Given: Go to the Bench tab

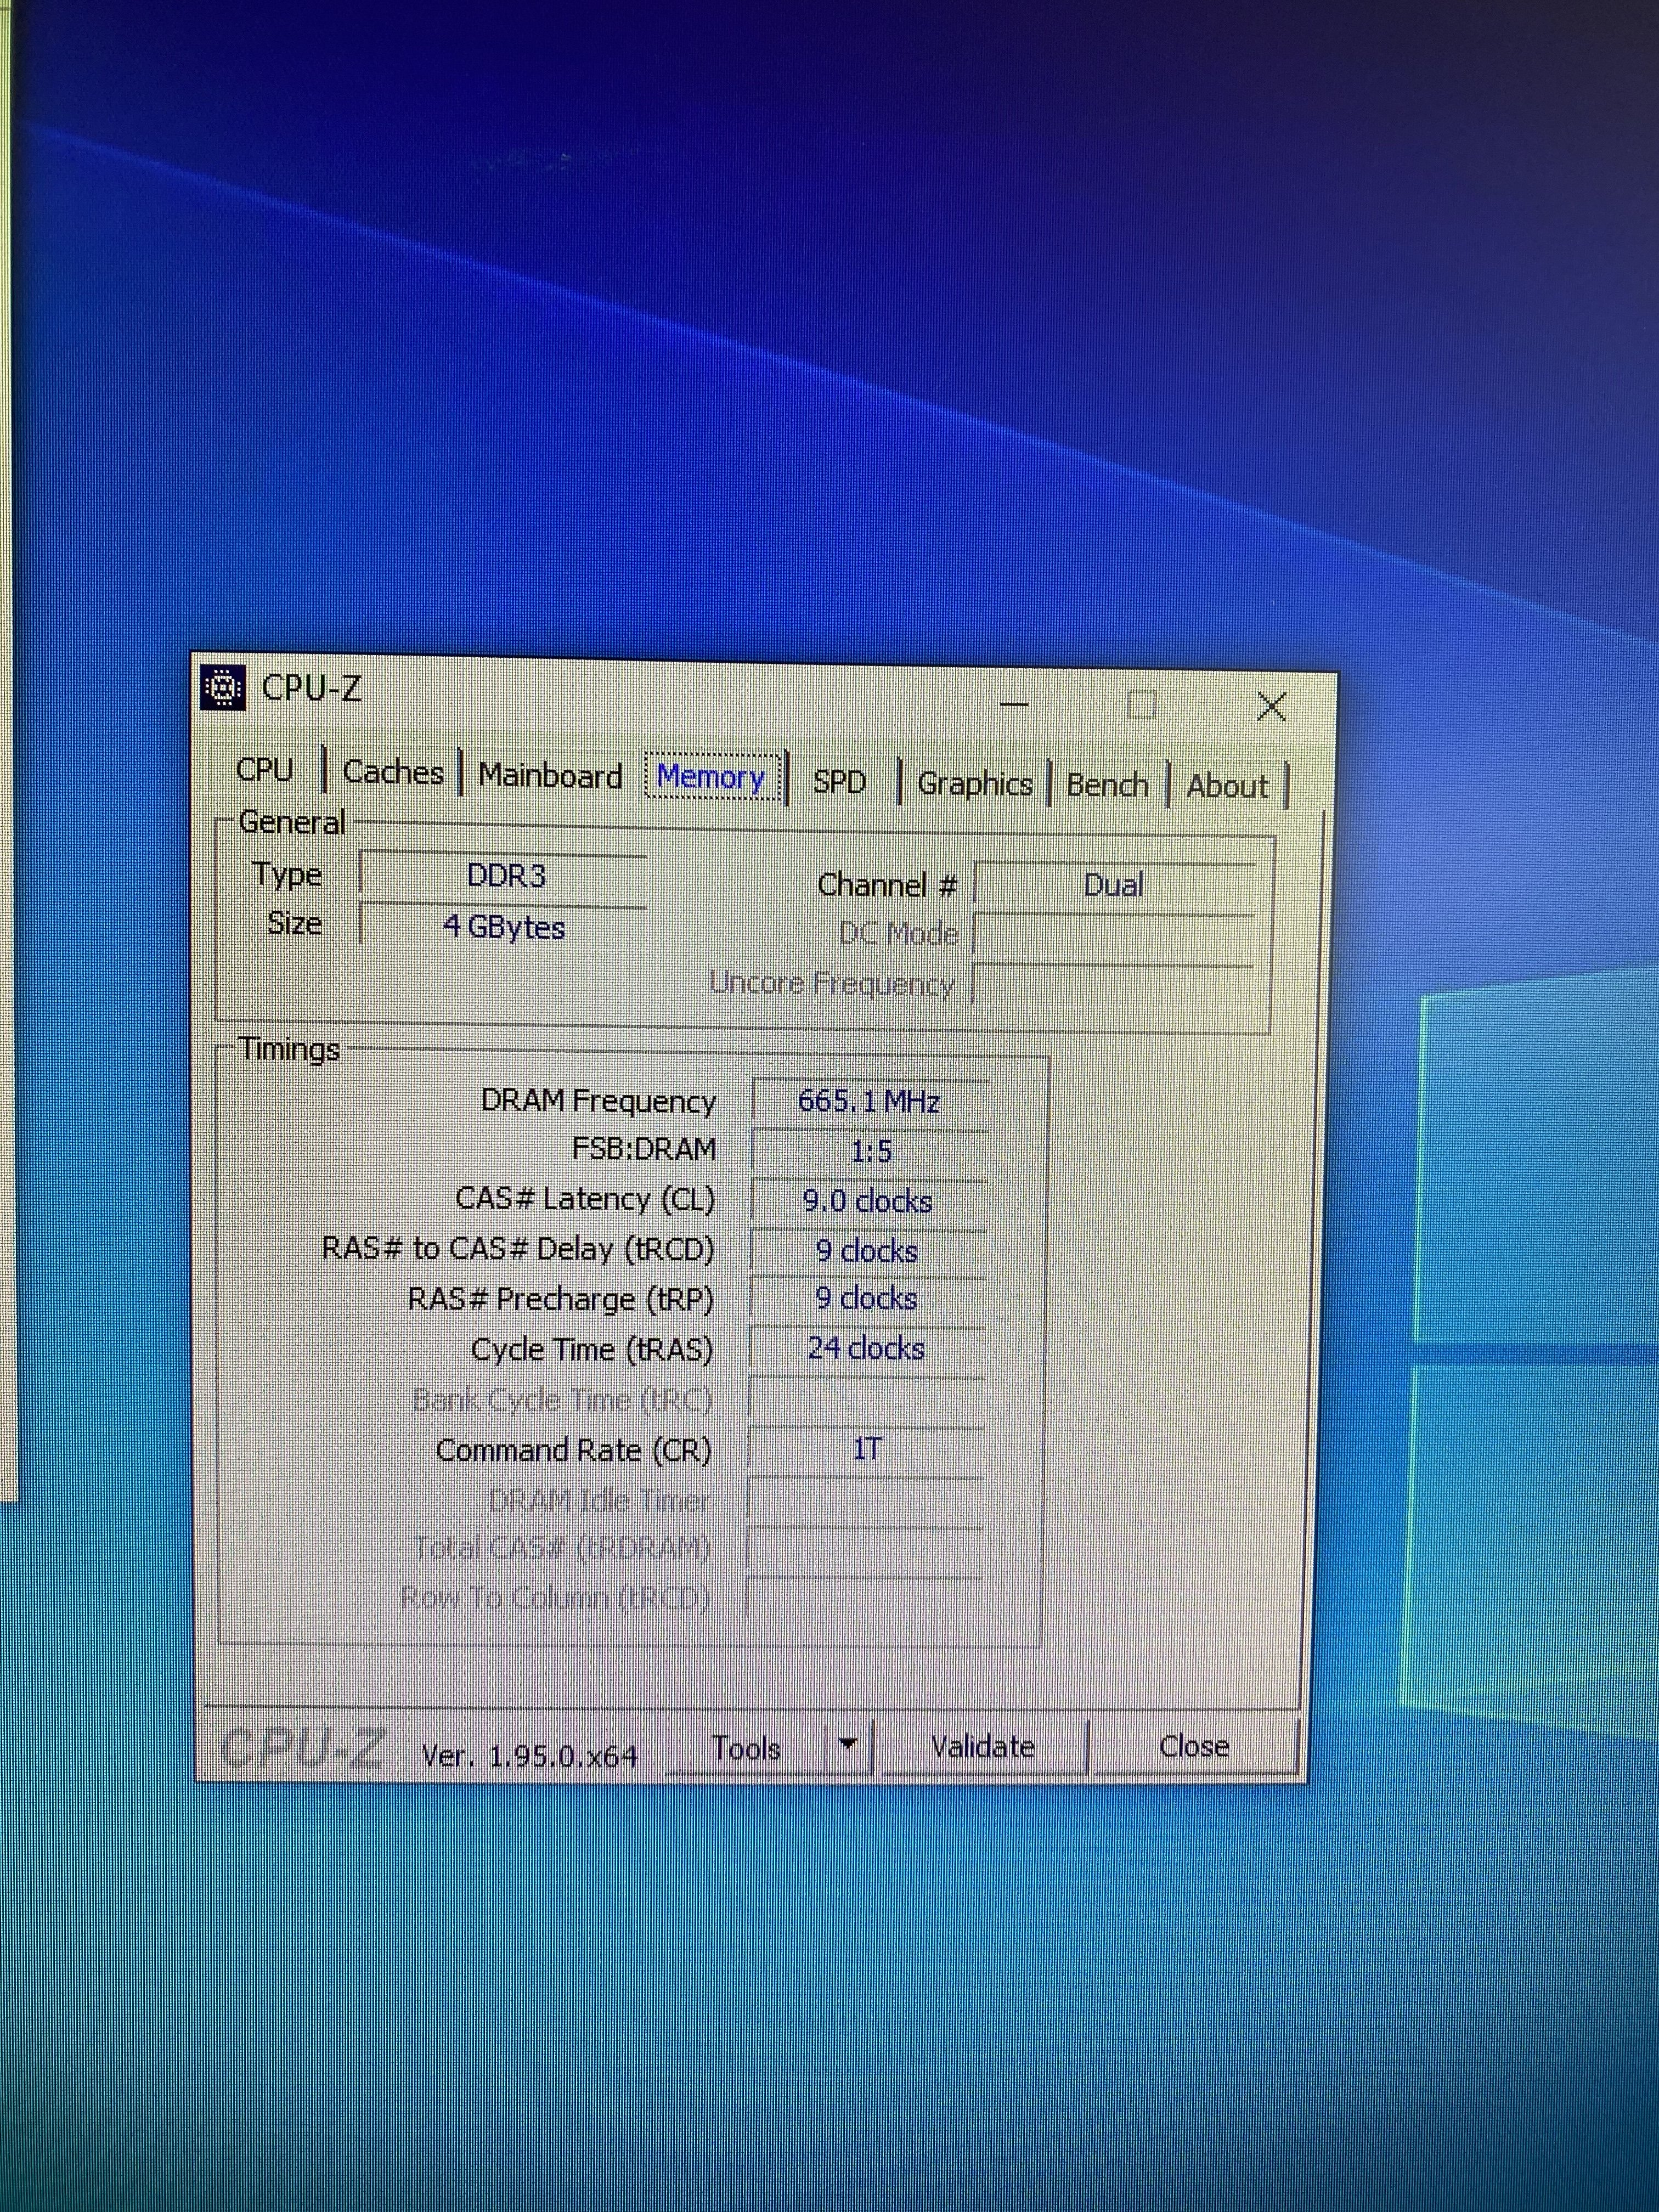Looking at the screenshot, I should tap(1107, 785).
